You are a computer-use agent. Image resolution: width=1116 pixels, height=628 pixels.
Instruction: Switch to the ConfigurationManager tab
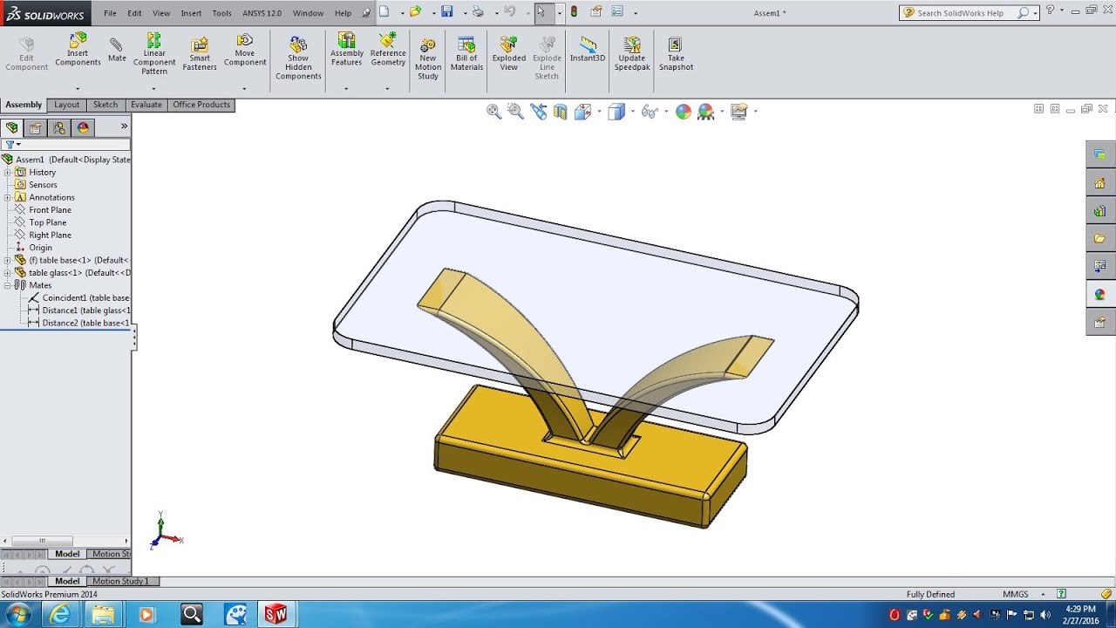[x=58, y=127]
